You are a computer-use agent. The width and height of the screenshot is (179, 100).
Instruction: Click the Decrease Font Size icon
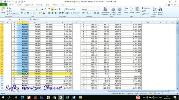point(45,9)
